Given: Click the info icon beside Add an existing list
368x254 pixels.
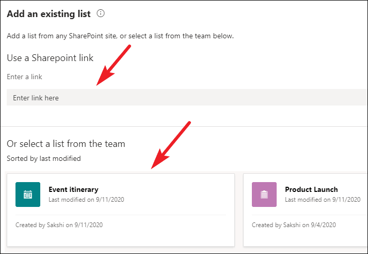Looking at the screenshot, I should click(x=101, y=14).
